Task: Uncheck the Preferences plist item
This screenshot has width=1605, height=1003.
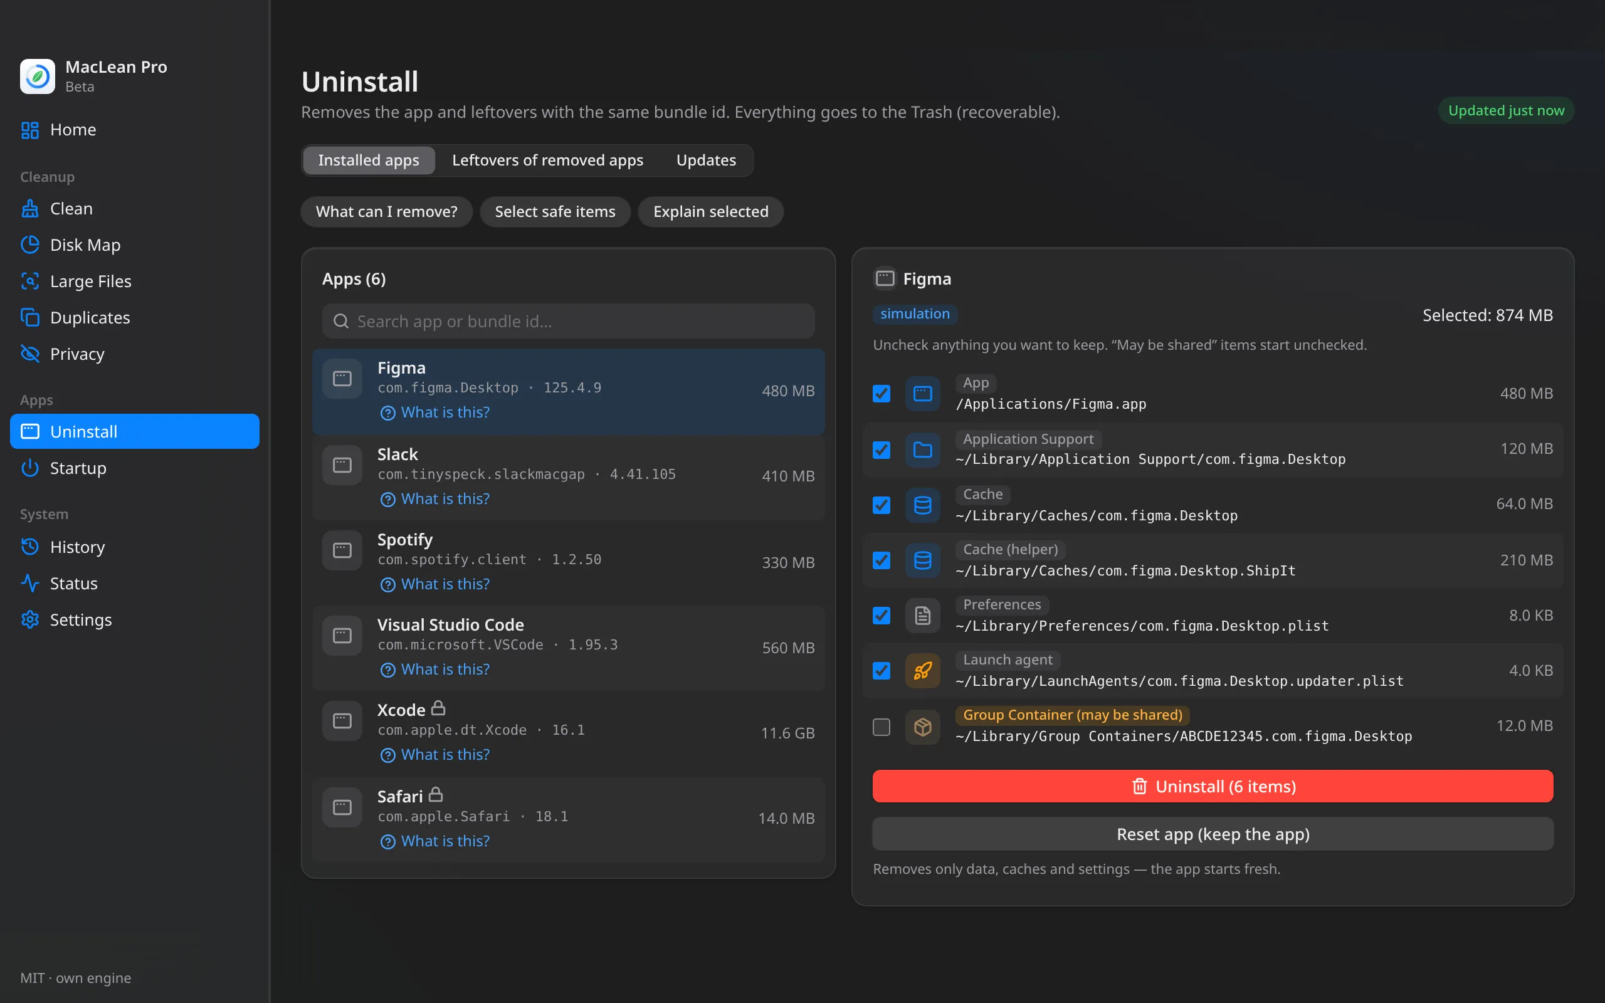Action: pos(881,616)
